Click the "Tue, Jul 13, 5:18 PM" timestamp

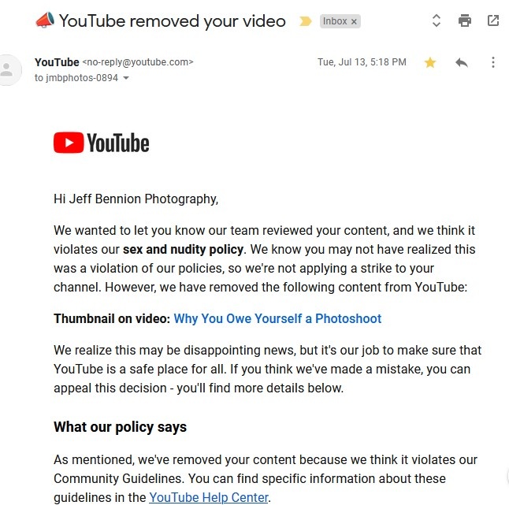tap(362, 62)
